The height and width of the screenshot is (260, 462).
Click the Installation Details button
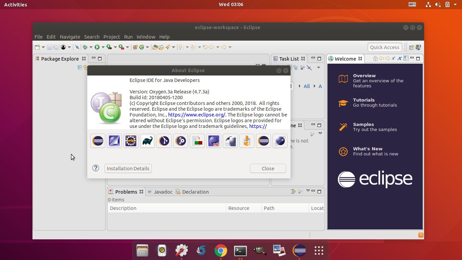[128, 168]
